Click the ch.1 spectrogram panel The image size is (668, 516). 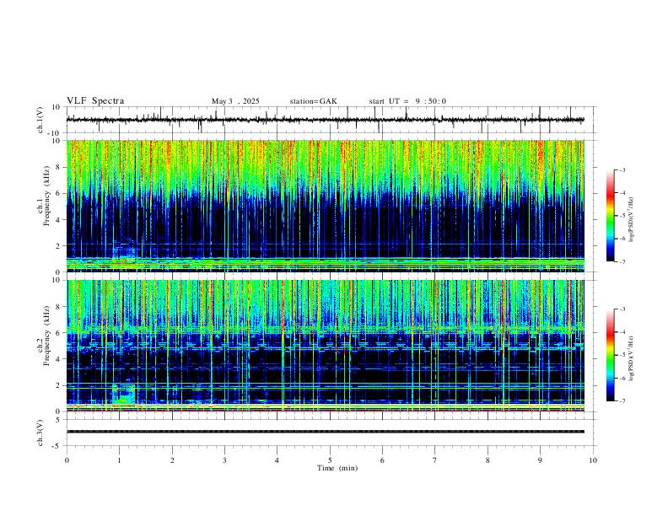click(326, 206)
